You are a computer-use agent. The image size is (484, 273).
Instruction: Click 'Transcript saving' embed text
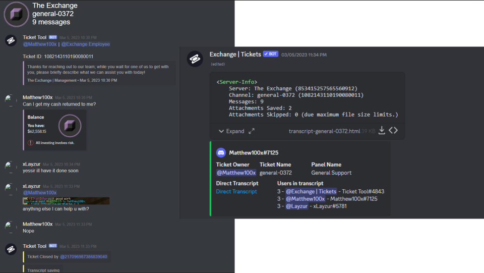tap(43, 270)
